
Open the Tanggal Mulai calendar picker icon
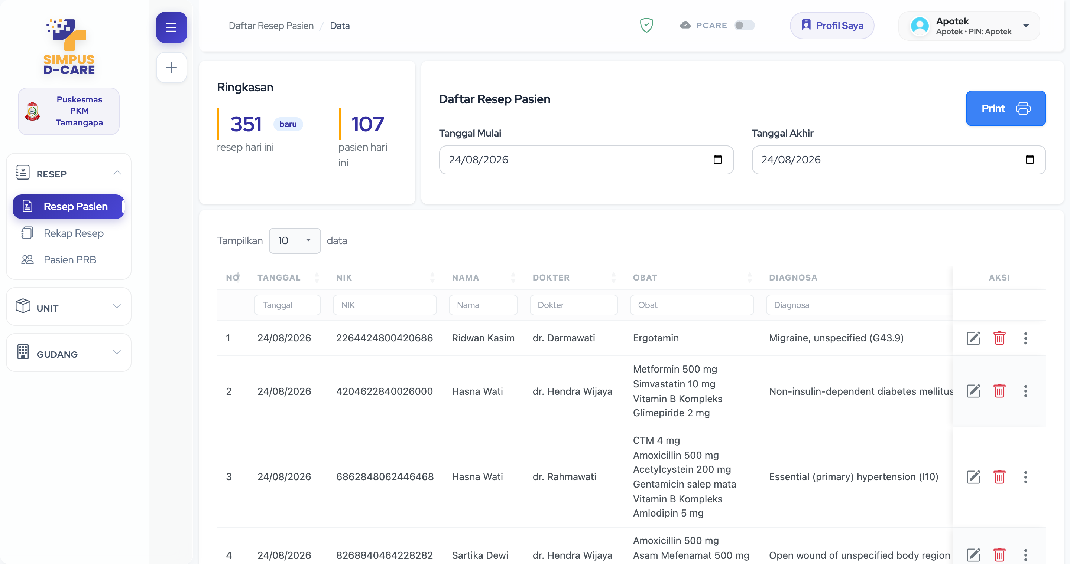717,159
